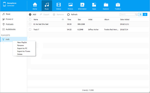Screen dimensions: 150x93
Task: Sort by the Size column
Action: point(79,19)
